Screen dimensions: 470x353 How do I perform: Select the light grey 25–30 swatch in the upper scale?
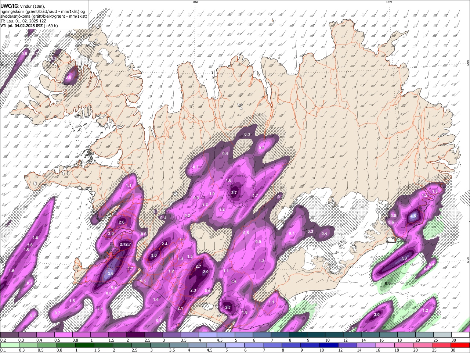point(442,335)
